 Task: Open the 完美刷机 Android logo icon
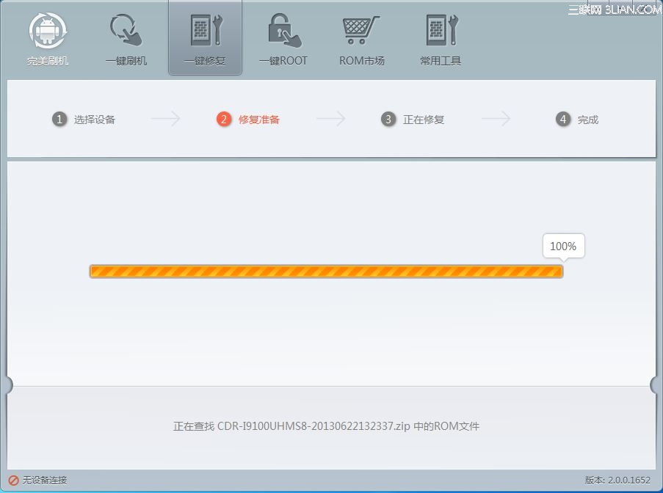[x=48, y=30]
